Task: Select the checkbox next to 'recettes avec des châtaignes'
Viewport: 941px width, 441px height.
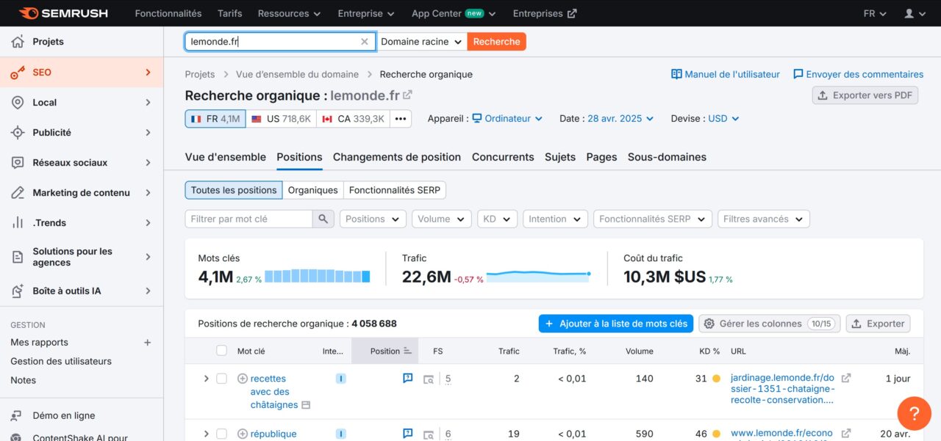Action: pyautogui.click(x=223, y=378)
